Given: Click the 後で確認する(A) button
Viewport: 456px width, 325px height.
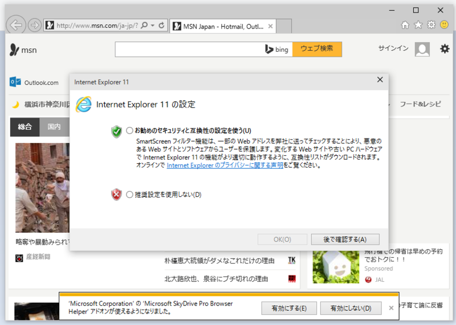Looking at the screenshot, I should pos(345,239).
